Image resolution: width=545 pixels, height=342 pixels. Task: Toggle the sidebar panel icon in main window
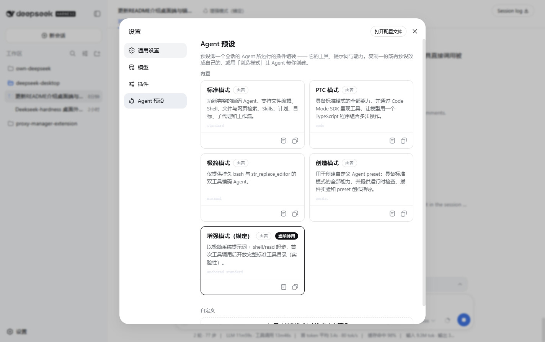[x=97, y=14]
